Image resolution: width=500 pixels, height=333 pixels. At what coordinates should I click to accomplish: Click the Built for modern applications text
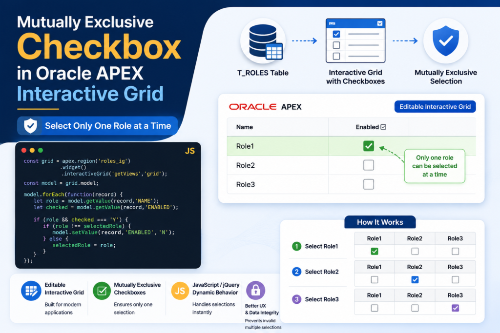point(63,309)
